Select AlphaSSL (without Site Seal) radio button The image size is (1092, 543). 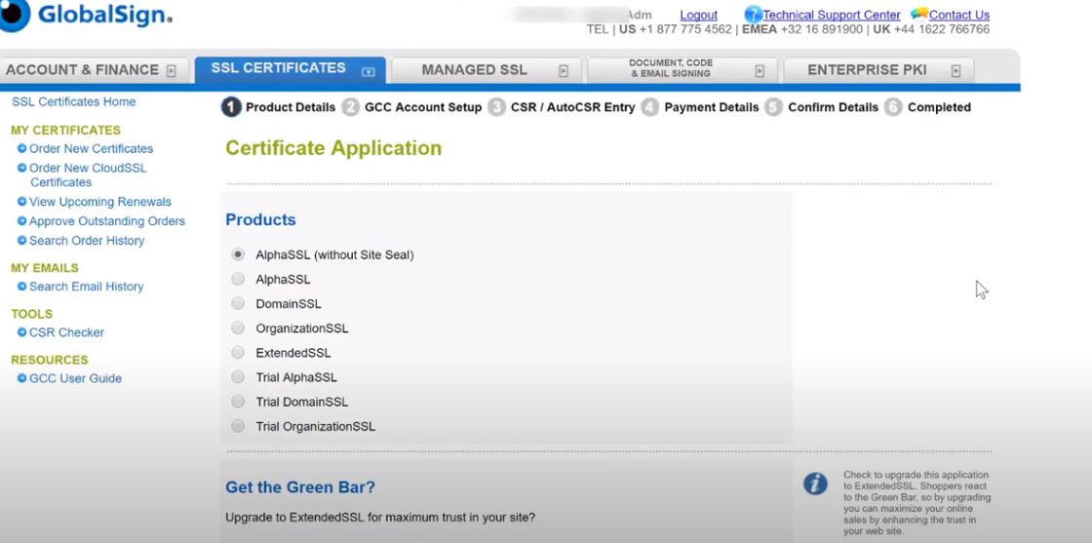(x=238, y=254)
